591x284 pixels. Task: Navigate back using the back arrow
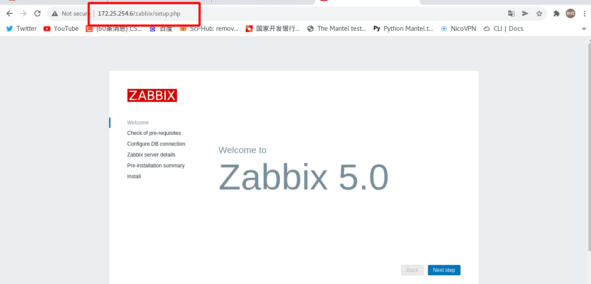[9, 13]
